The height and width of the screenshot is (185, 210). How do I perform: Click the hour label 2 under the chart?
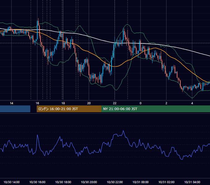click(166, 103)
